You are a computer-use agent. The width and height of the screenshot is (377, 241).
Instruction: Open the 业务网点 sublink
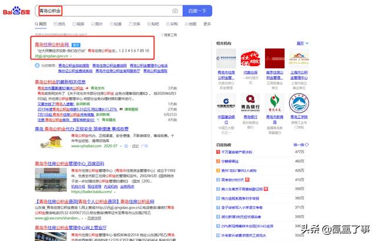(x=127, y=186)
